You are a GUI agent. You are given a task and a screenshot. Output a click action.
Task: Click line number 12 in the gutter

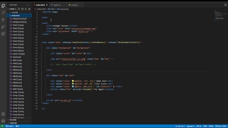point(36,42)
